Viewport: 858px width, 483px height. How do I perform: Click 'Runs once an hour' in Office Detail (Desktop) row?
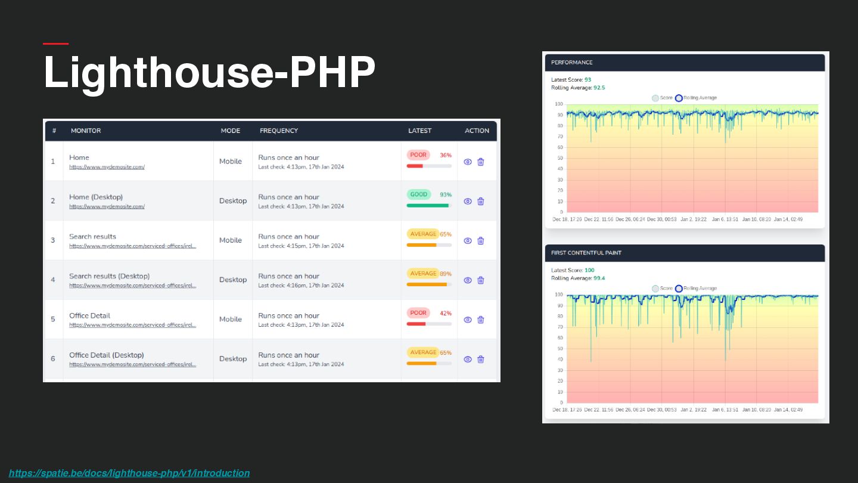[288, 355]
